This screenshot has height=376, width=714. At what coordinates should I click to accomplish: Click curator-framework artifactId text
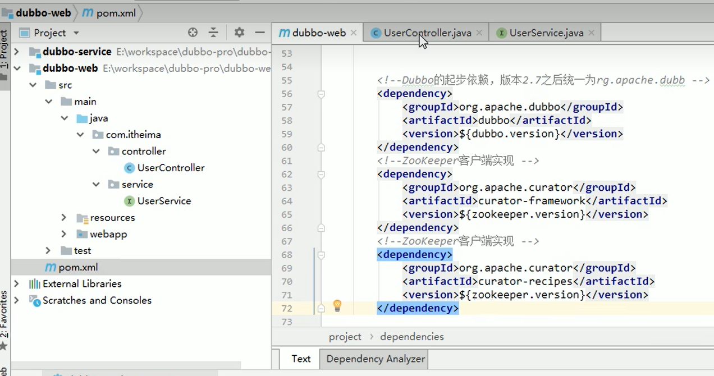[x=532, y=201]
